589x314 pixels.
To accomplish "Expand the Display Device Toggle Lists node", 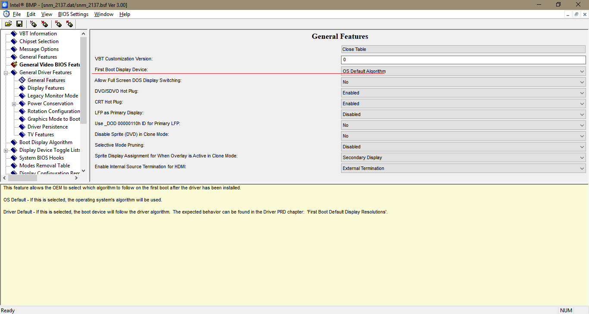I will click(x=6, y=151).
